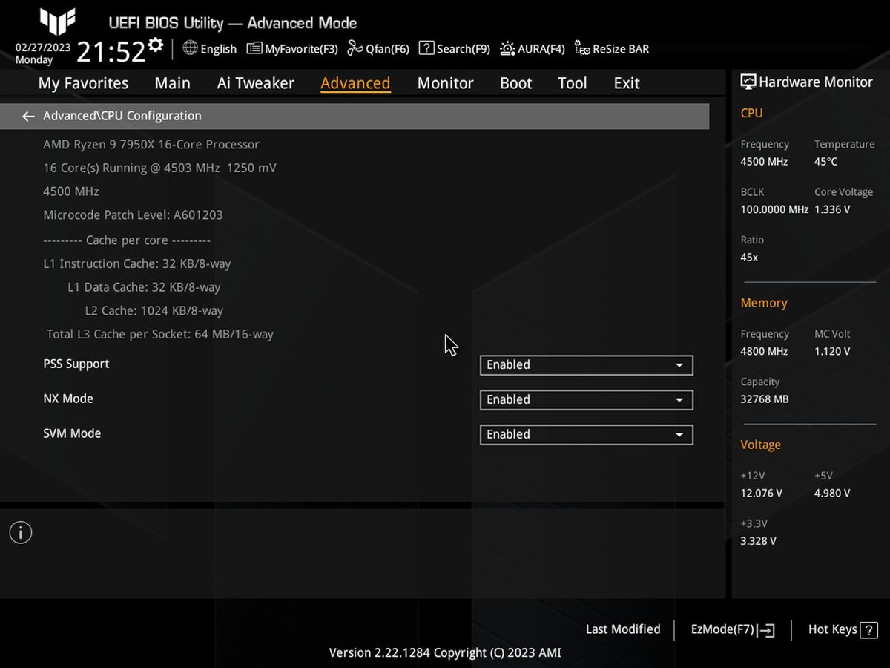Select the PSS Support setting label
Image resolution: width=890 pixels, height=668 pixels.
coord(76,364)
